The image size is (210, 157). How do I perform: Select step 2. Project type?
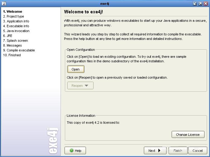coord(14,16)
